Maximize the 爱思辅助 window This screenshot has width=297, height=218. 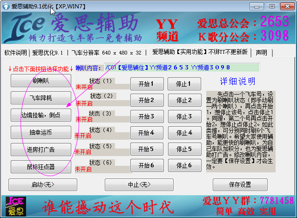[x=272, y=7]
